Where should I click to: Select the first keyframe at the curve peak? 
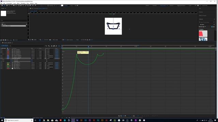click(77, 54)
